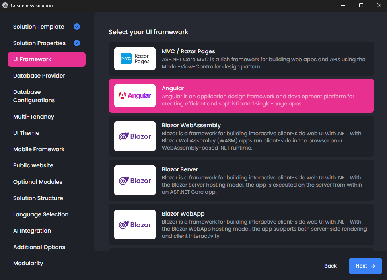This screenshot has height=280, width=387.
Task: Open the UI Theme step
Action: pyautogui.click(x=26, y=133)
